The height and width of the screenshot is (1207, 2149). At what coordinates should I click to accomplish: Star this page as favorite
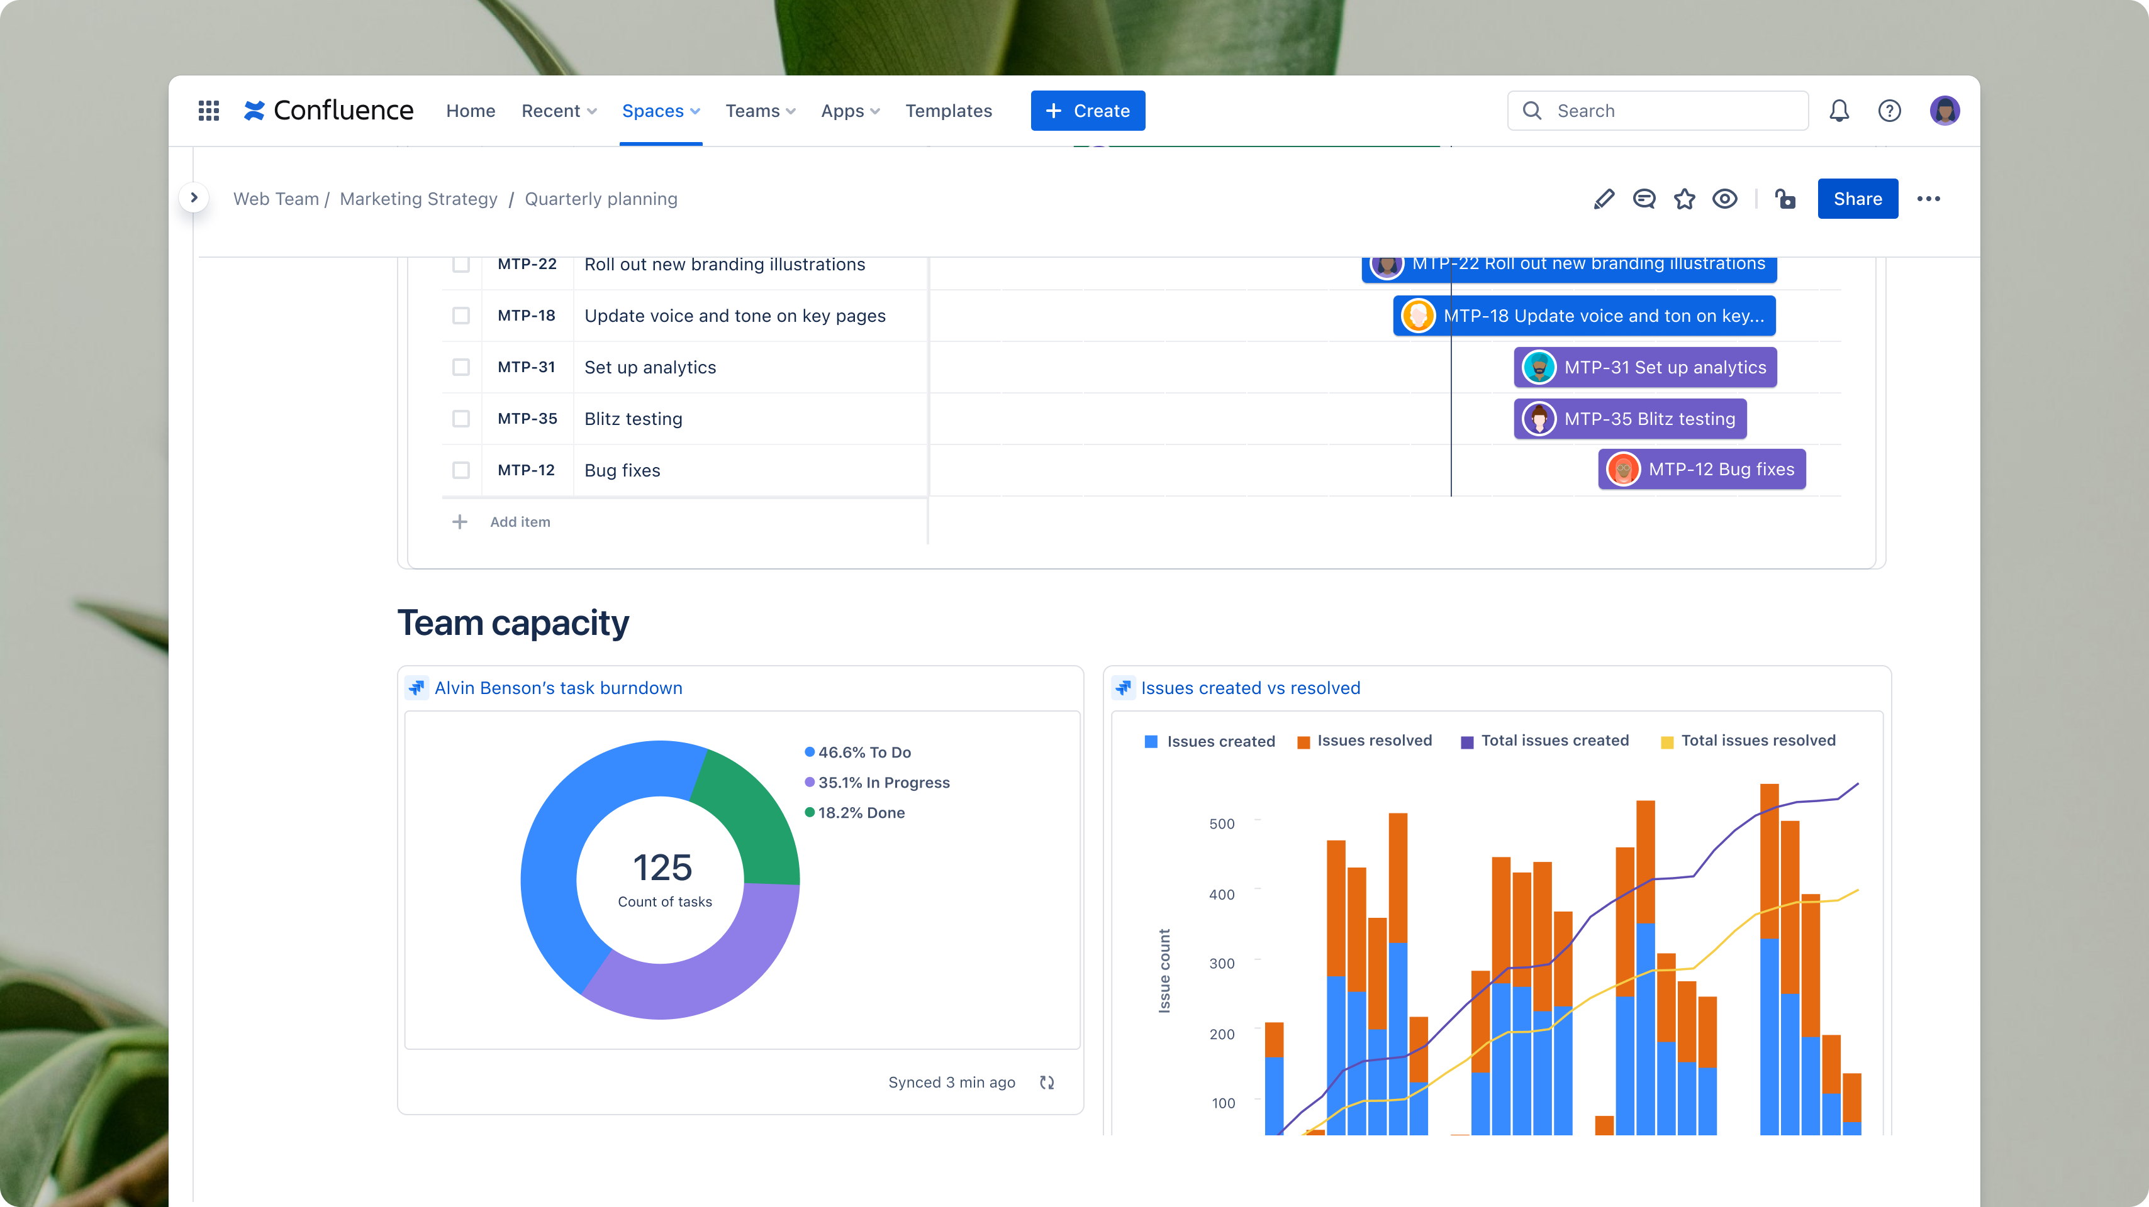[1684, 199]
